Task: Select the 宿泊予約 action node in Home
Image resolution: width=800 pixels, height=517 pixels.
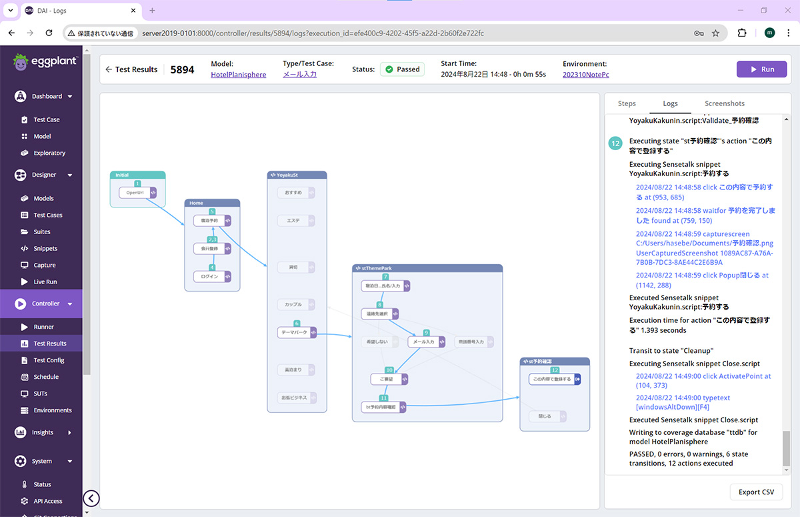Action: tap(212, 219)
